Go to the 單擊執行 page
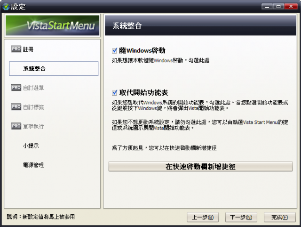The height and width of the screenshot is (227, 301). pos(33,127)
